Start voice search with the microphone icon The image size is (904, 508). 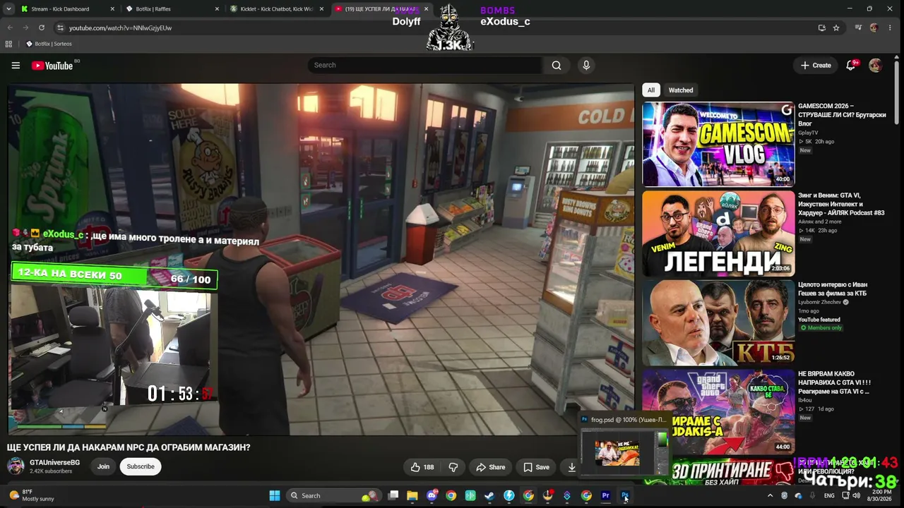[585, 65]
